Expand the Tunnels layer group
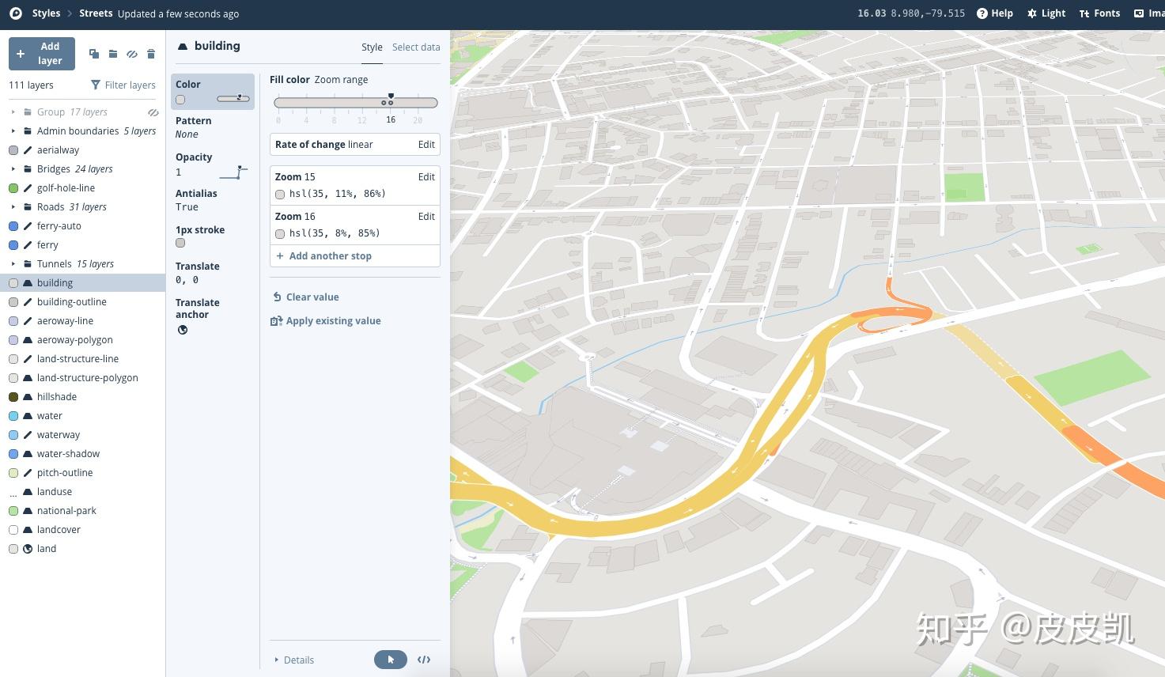This screenshot has width=1165, height=677. click(13, 263)
